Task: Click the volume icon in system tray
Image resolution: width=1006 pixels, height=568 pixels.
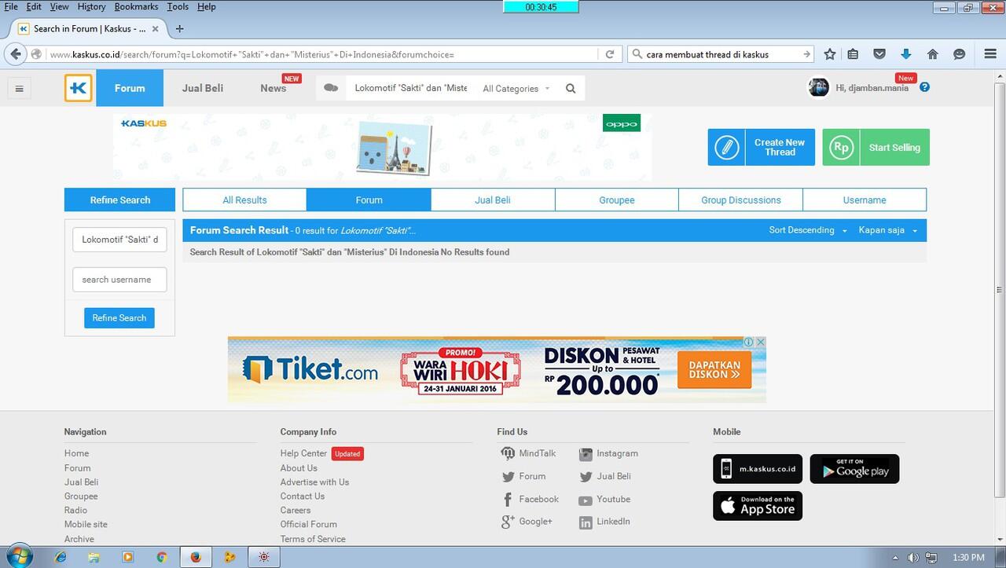Action: point(912,558)
